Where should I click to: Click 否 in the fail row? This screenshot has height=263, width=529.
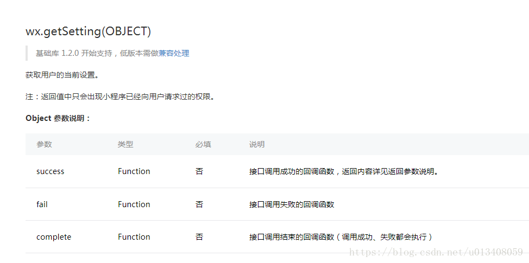coord(199,204)
